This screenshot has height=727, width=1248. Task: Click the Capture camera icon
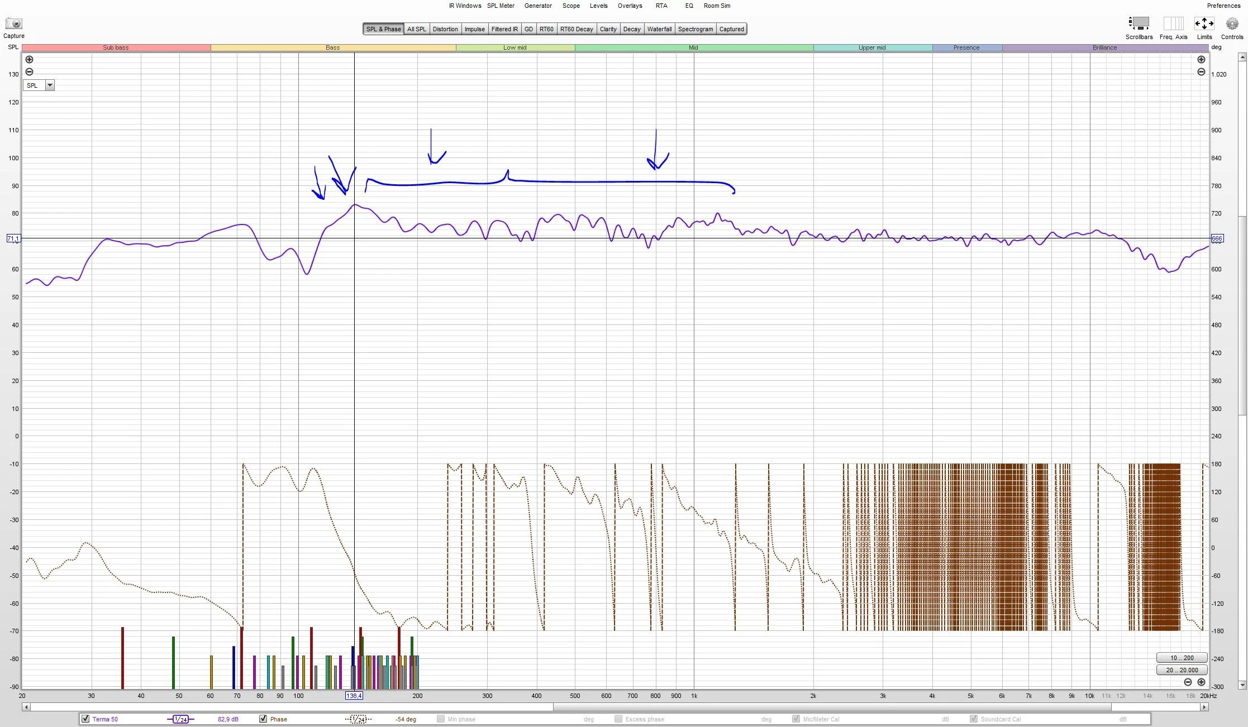point(14,23)
